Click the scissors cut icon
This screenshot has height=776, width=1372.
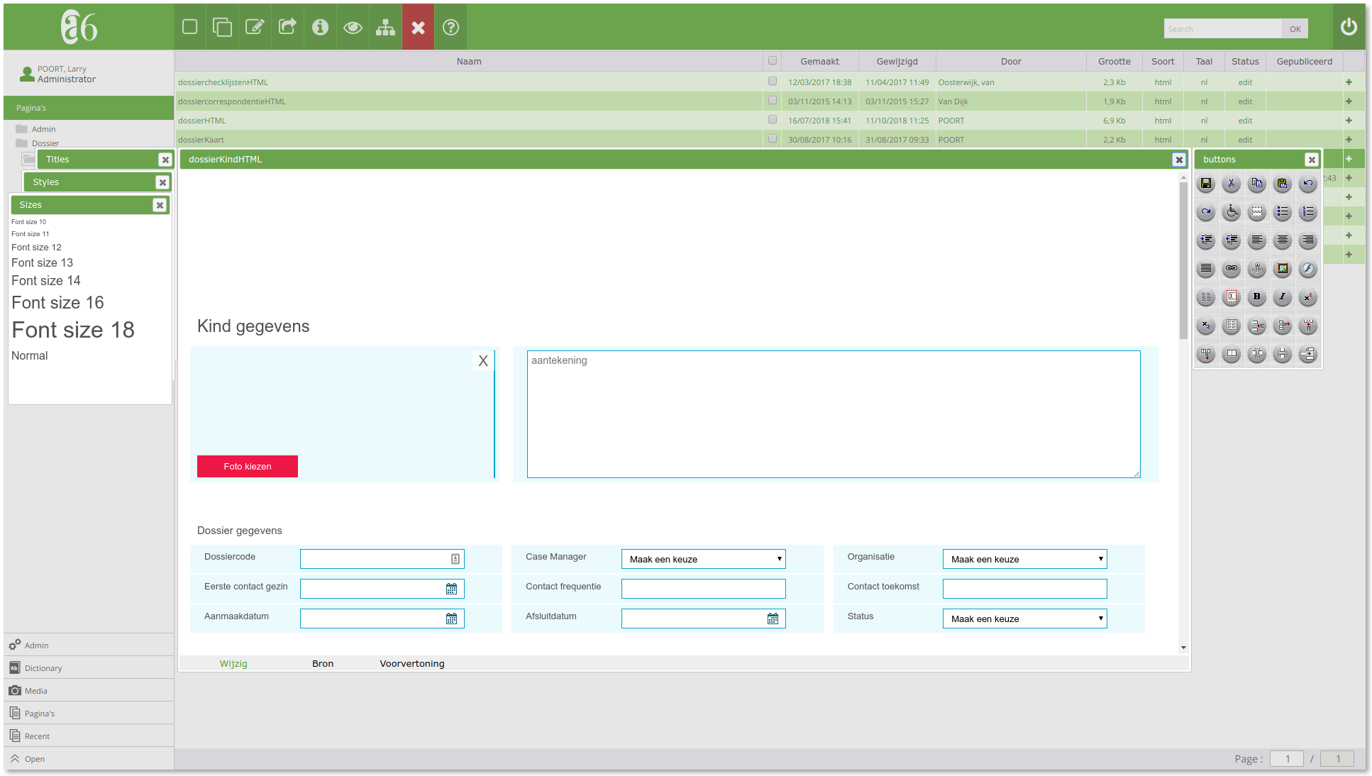(x=1232, y=184)
